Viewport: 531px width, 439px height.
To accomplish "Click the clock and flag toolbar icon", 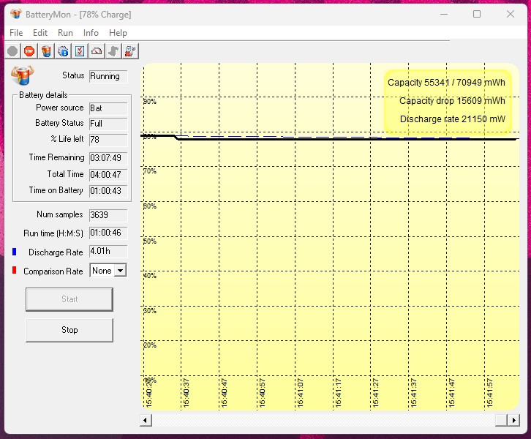I will pyautogui.click(x=130, y=51).
